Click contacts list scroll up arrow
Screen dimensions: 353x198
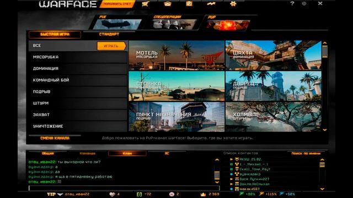point(322,159)
